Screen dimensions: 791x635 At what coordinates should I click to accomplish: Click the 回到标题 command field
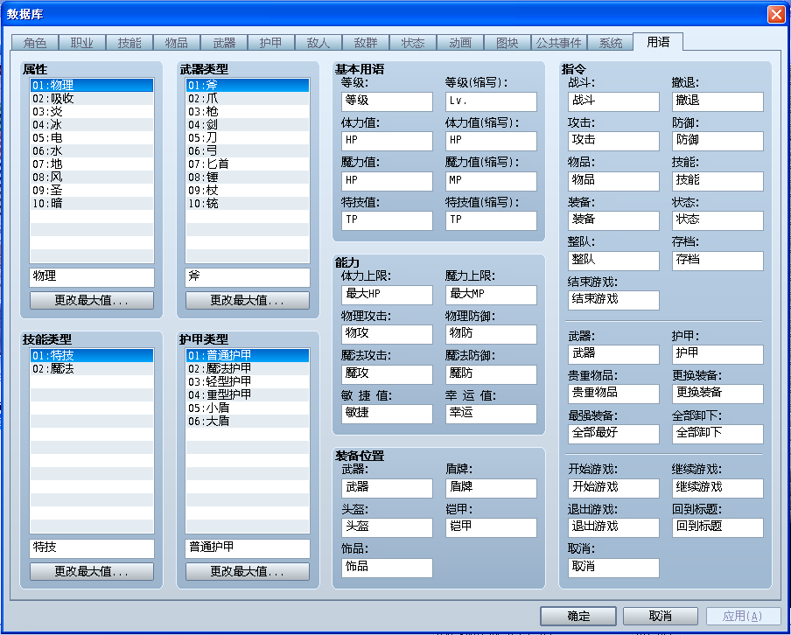(717, 528)
